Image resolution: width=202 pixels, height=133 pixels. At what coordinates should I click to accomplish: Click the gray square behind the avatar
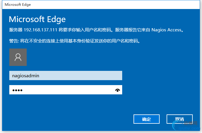tap(18, 57)
